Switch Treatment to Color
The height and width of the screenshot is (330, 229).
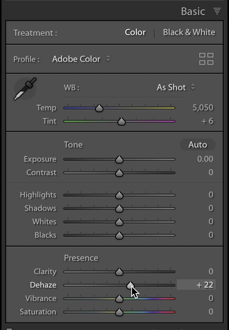135,32
